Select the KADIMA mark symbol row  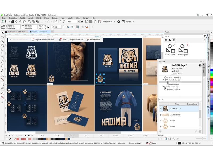click(x=179, y=115)
